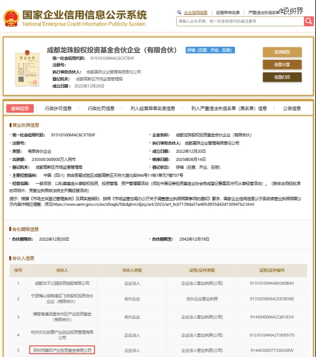
Task: Click 合伙企业营业执照 in row 2
Action: [202, 299]
